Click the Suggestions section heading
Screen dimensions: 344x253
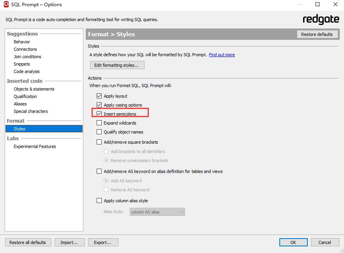point(22,34)
